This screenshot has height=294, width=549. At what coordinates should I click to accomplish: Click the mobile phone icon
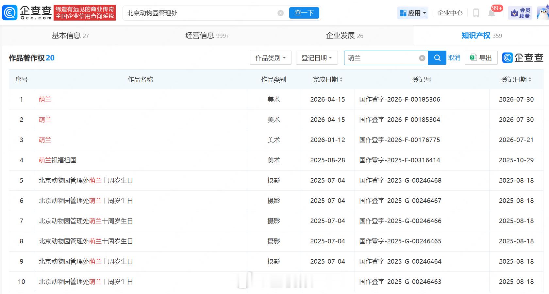[476, 13]
